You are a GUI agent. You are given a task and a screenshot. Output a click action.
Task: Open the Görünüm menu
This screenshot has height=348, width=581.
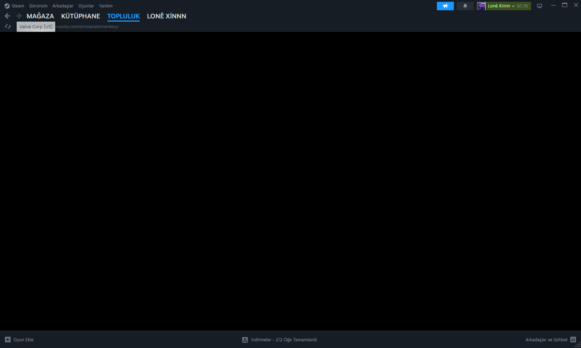click(x=38, y=6)
